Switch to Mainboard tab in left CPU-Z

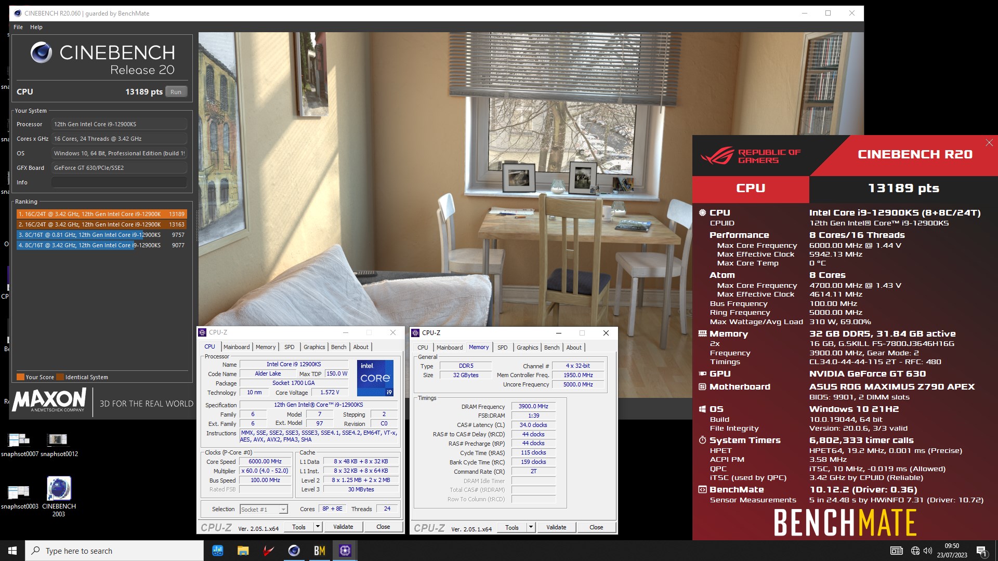click(237, 347)
